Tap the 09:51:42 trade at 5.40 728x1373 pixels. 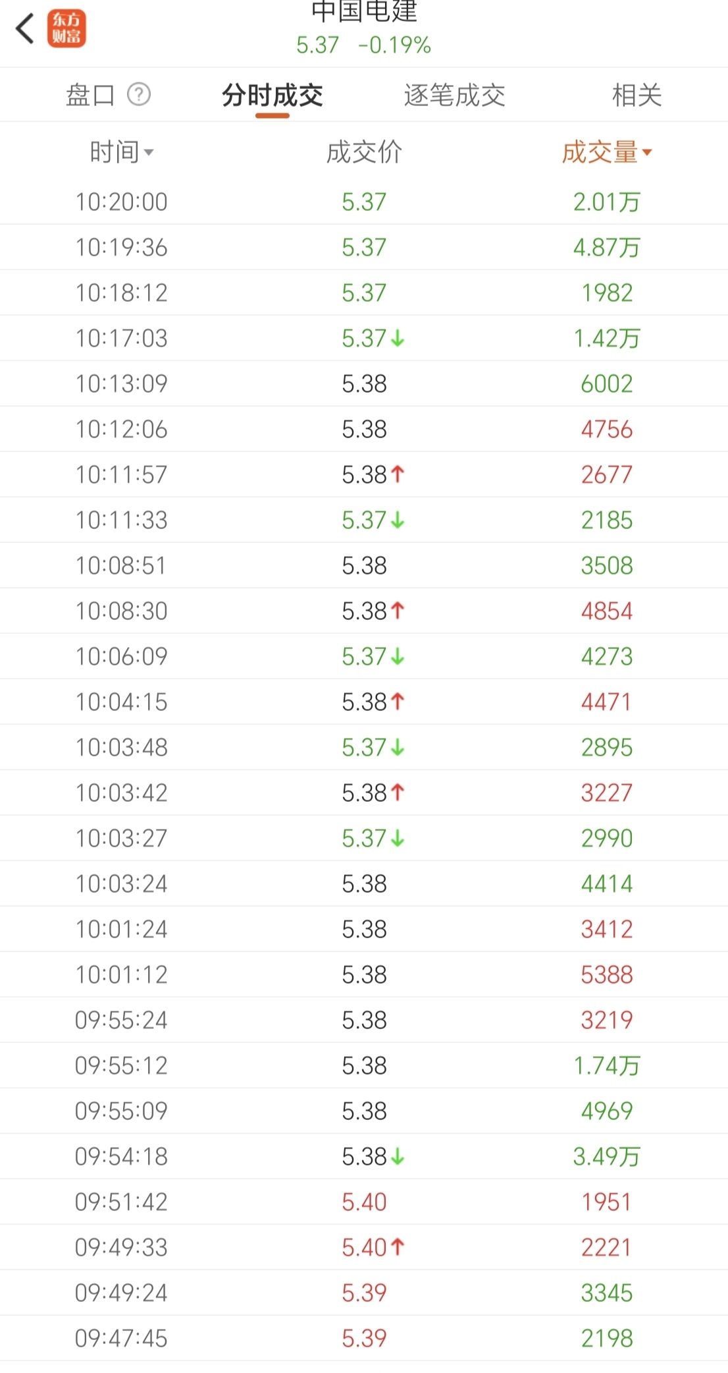tap(364, 1202)
